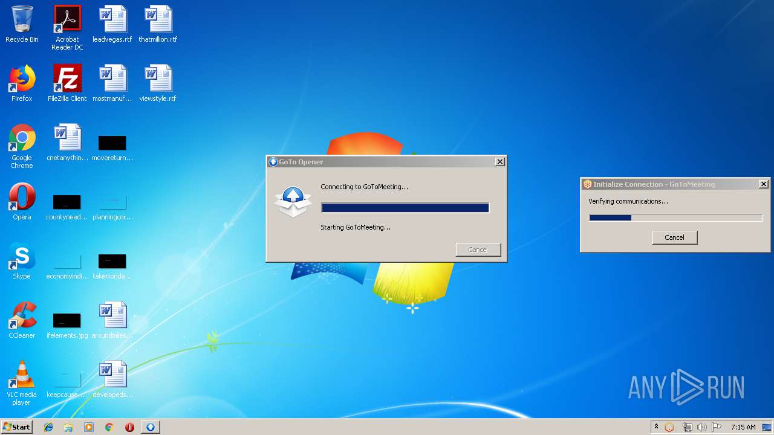Show hidden tray icons arrow
The width and height of the screenshot is (774, 435).
click(656, 427)
